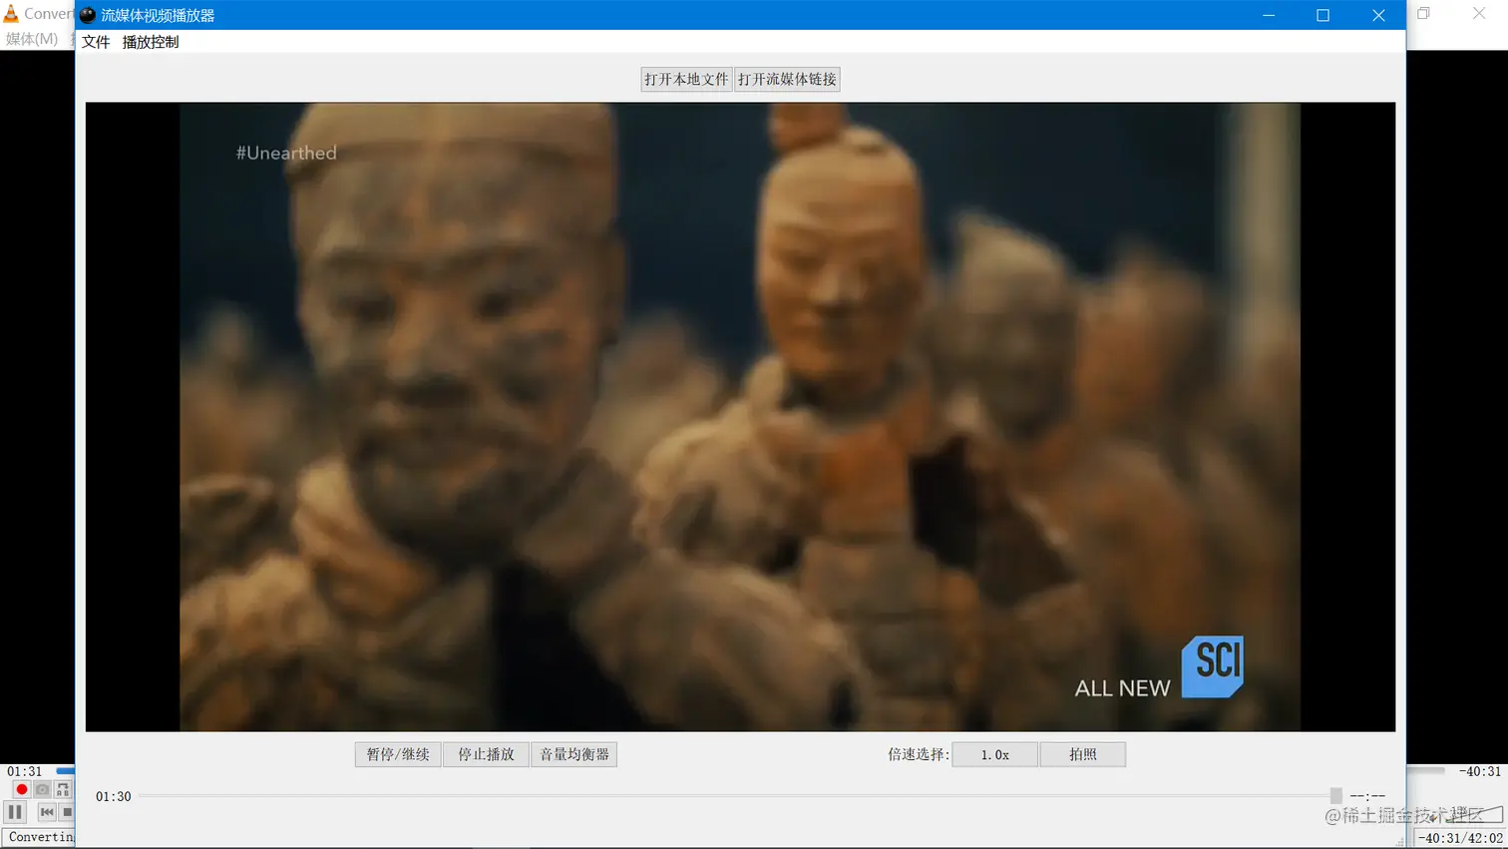Click the snapshot camera icon in VLC
This screenshot has height=849, width=1508.
42,789
